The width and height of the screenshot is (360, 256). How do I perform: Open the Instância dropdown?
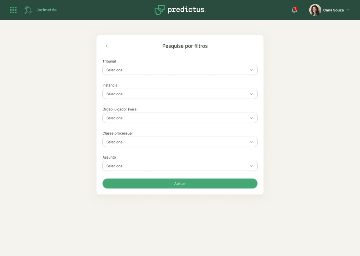[x=180, y=94]
